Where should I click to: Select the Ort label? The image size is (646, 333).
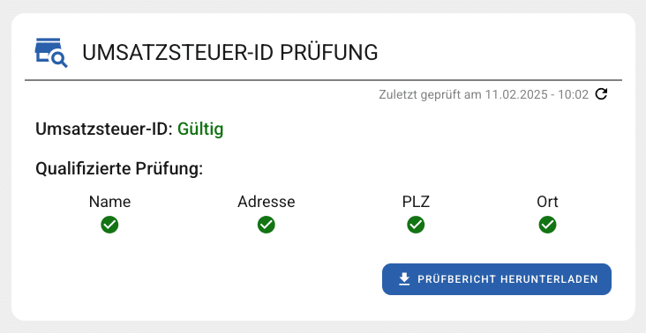(x=547, y=202)
